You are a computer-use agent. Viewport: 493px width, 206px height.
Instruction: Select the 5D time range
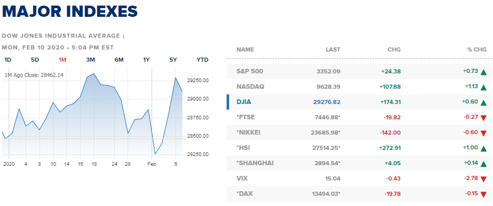point(35,60)
